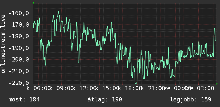This screenshot has width=220, height=107.
Task: Click the green arrow atop the y-axis
Action: (33, 3)
